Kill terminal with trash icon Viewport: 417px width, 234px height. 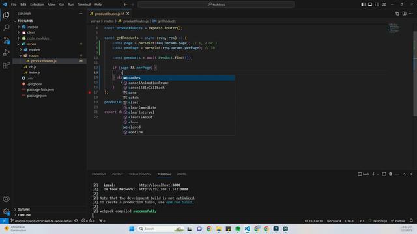click(390, 174)
